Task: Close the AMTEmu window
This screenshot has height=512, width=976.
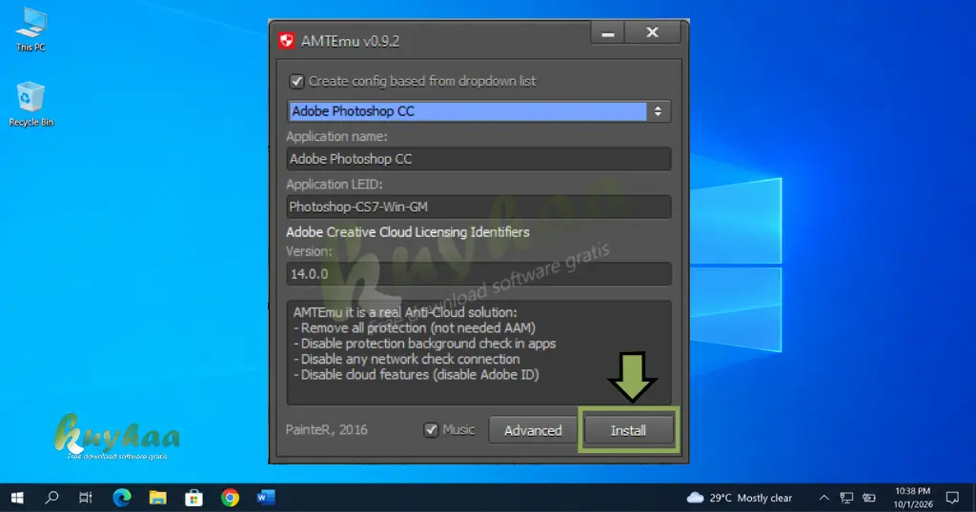Action: 652,32
